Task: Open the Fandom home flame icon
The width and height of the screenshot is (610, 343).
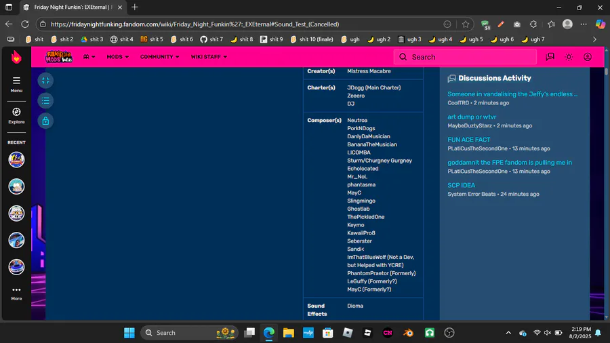Action: [16, 57]
